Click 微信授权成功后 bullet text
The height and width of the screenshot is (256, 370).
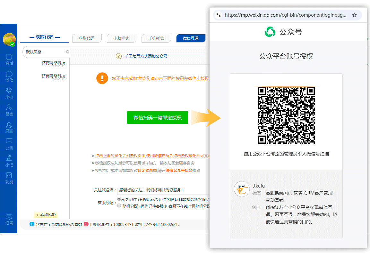(145, 163)
